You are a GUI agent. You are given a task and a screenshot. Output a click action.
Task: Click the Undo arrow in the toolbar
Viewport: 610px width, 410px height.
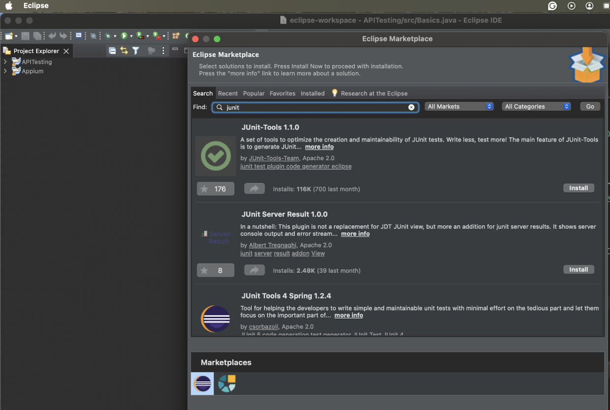pyautogui.click(x=52, y=35)
